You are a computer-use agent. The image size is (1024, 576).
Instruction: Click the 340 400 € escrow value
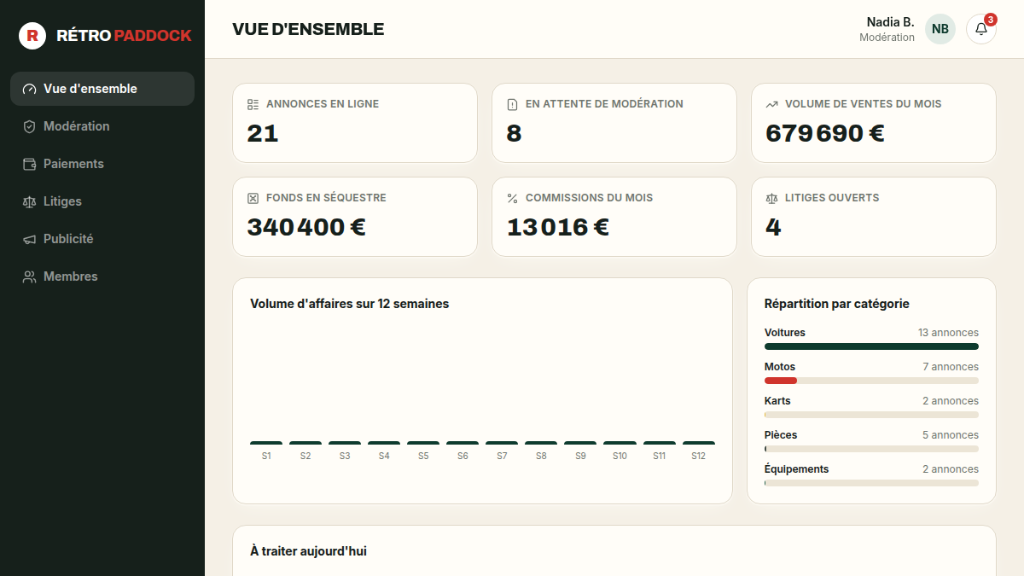tap(306, 227)
